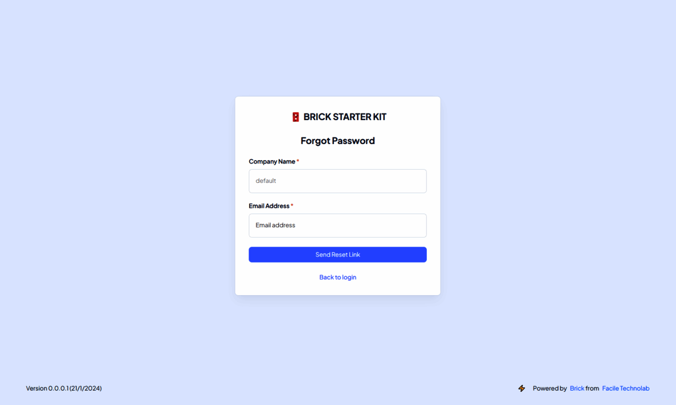Select the "default" placeholder text
Screen dimensions: 676x405
point(266,181)
